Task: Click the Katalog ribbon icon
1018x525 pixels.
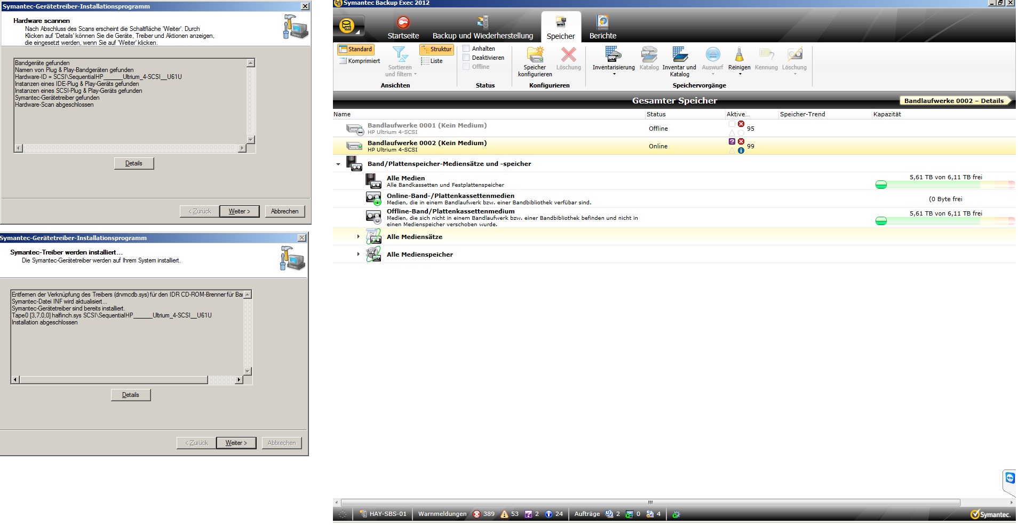Action: click(x=649, y=54)
